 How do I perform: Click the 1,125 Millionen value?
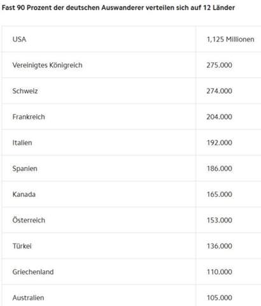[230, 40]
